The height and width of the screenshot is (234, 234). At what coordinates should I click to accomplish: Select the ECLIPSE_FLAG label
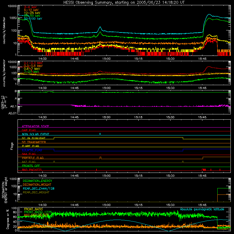coord(32,150)
